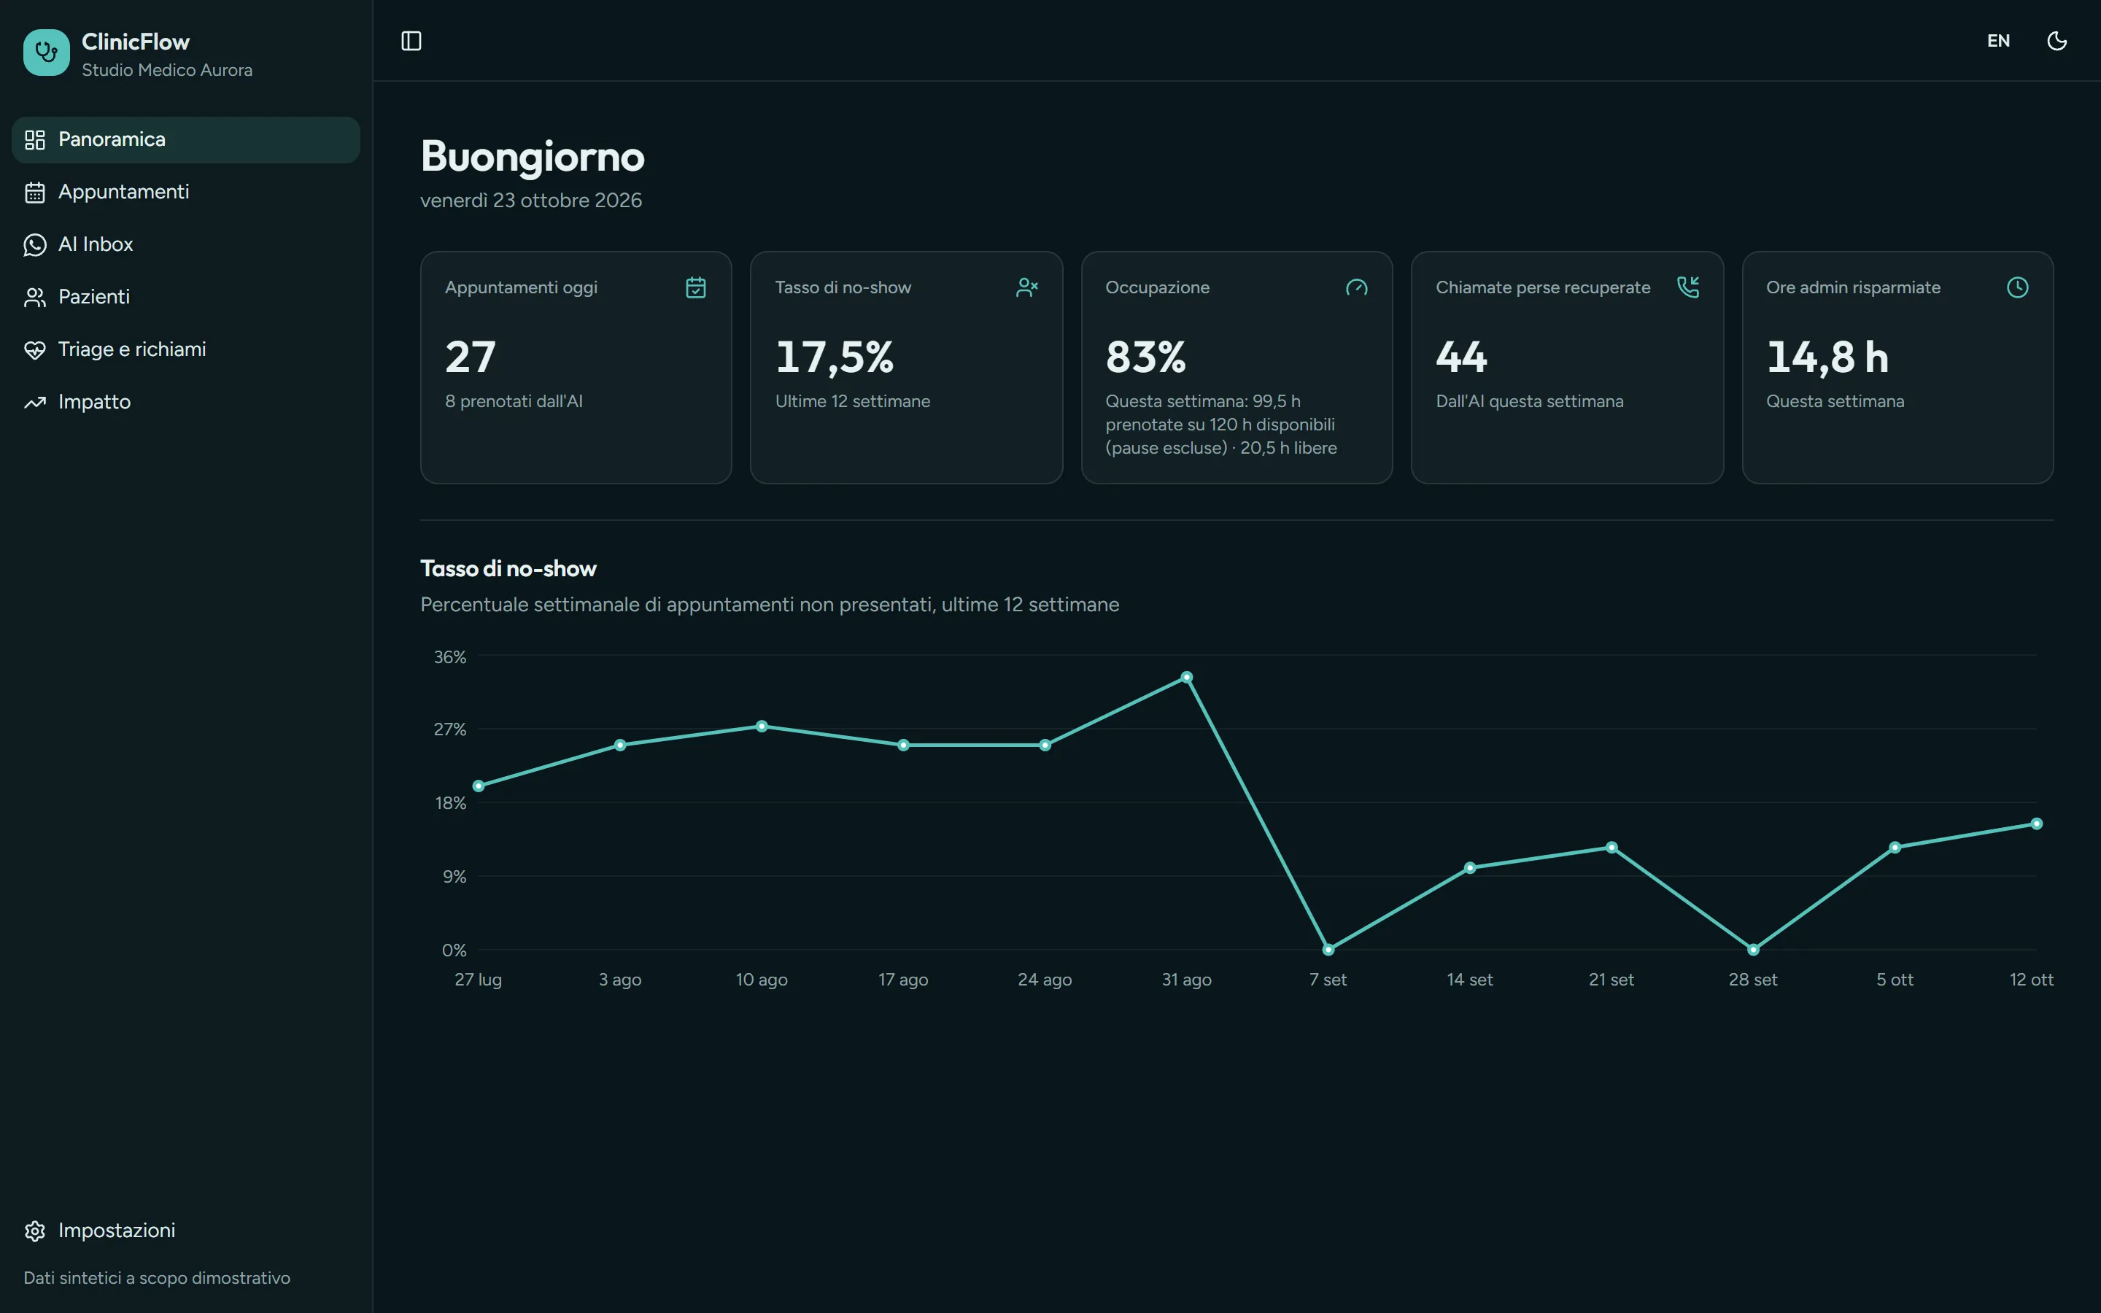Collapse the sidebar with the panel icon
Image resolution: width=2101 pixels, height=1313 pixels.
tap(411, 41)
